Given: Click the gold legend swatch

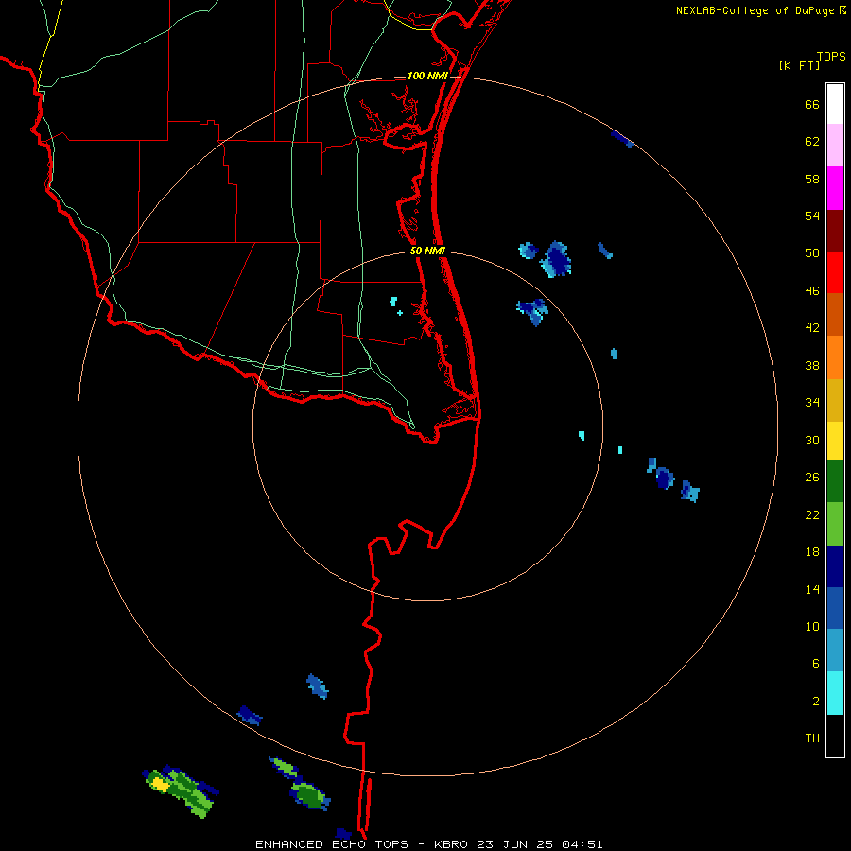Looking at the screenshot, I should click(x=835, y=400).
